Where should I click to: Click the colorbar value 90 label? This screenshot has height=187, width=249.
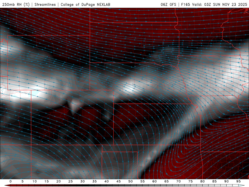pos(226,181)
